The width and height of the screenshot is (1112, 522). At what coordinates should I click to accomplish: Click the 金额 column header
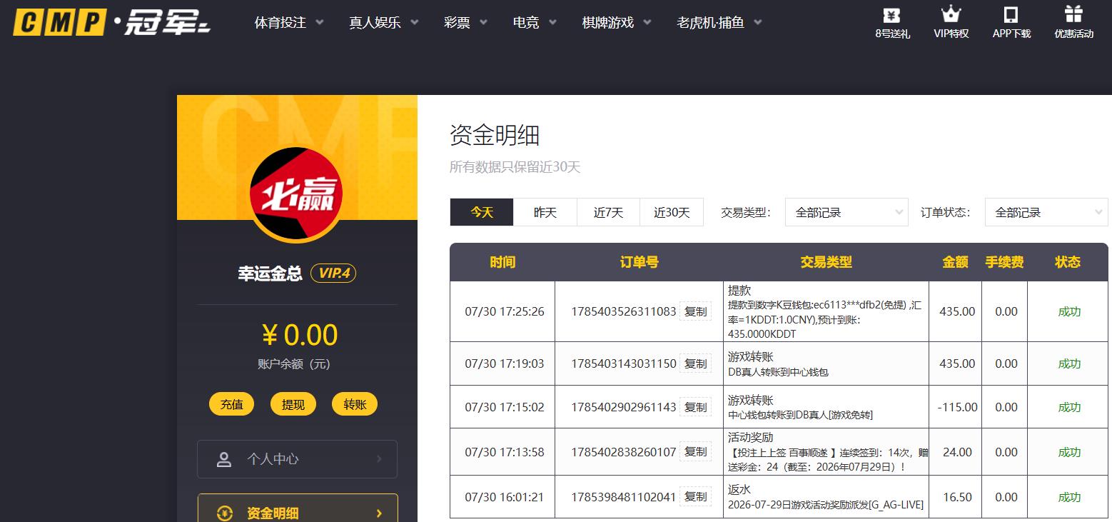pos(956,262)
